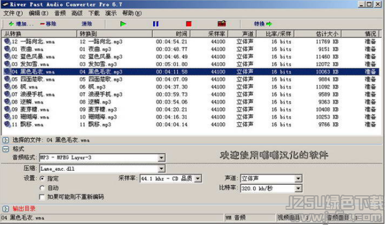
Task: Open the 音频格式 dropdown
Action: tap(161, 157)
